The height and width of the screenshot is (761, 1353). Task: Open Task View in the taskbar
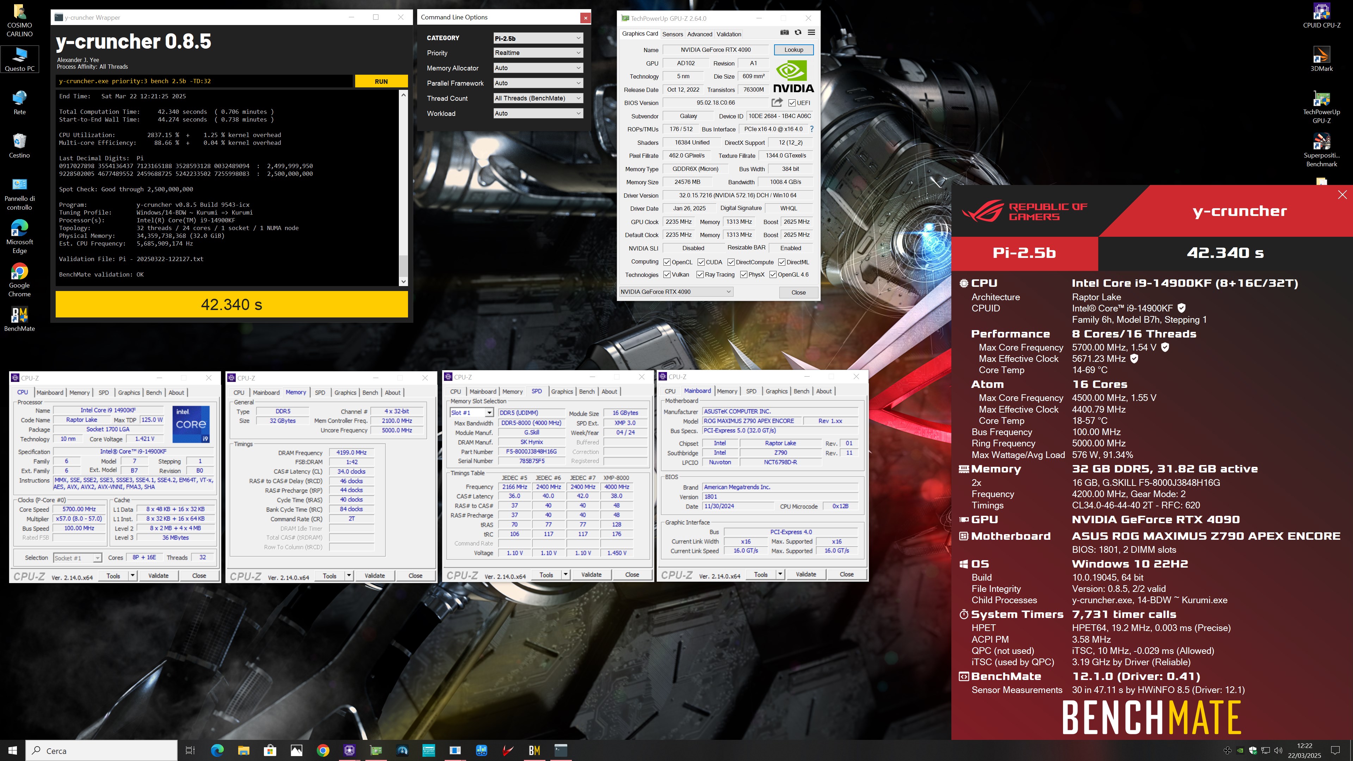pyautogui.click(x=190, y=750)
